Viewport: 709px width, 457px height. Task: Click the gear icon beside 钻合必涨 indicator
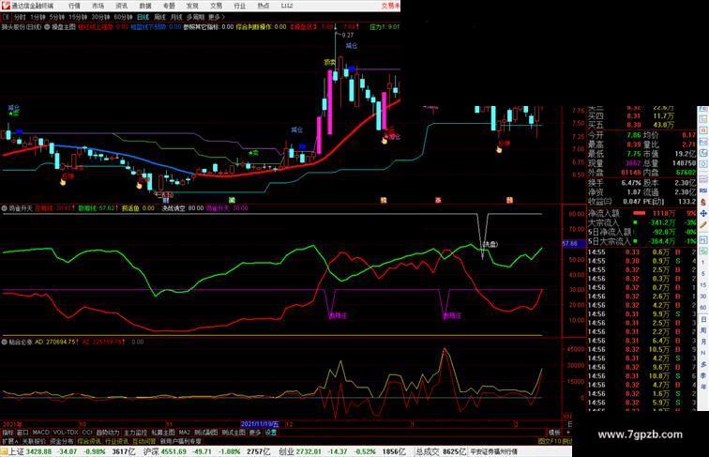point(5,342)
